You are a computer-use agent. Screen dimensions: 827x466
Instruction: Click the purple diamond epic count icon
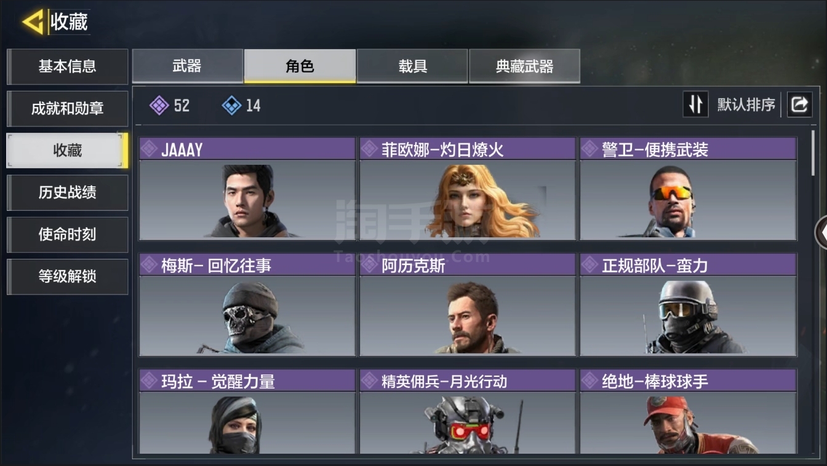[x=159, y=106]
